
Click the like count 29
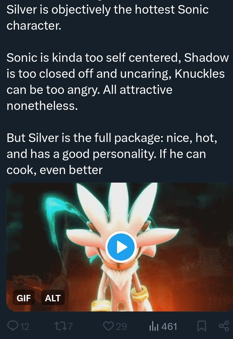point(121,326)
